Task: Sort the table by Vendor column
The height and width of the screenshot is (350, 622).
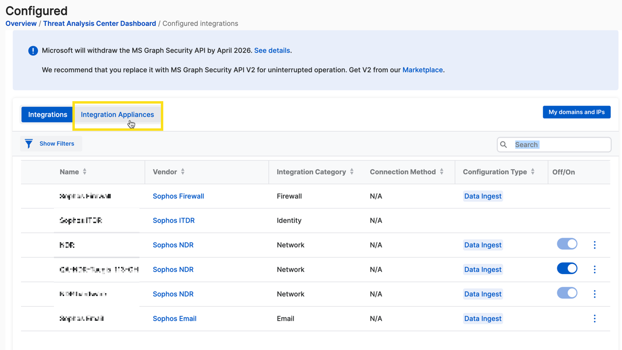Action: coord(183,172)
